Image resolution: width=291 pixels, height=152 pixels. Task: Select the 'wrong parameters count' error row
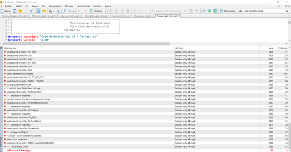[x=145, y=85]
